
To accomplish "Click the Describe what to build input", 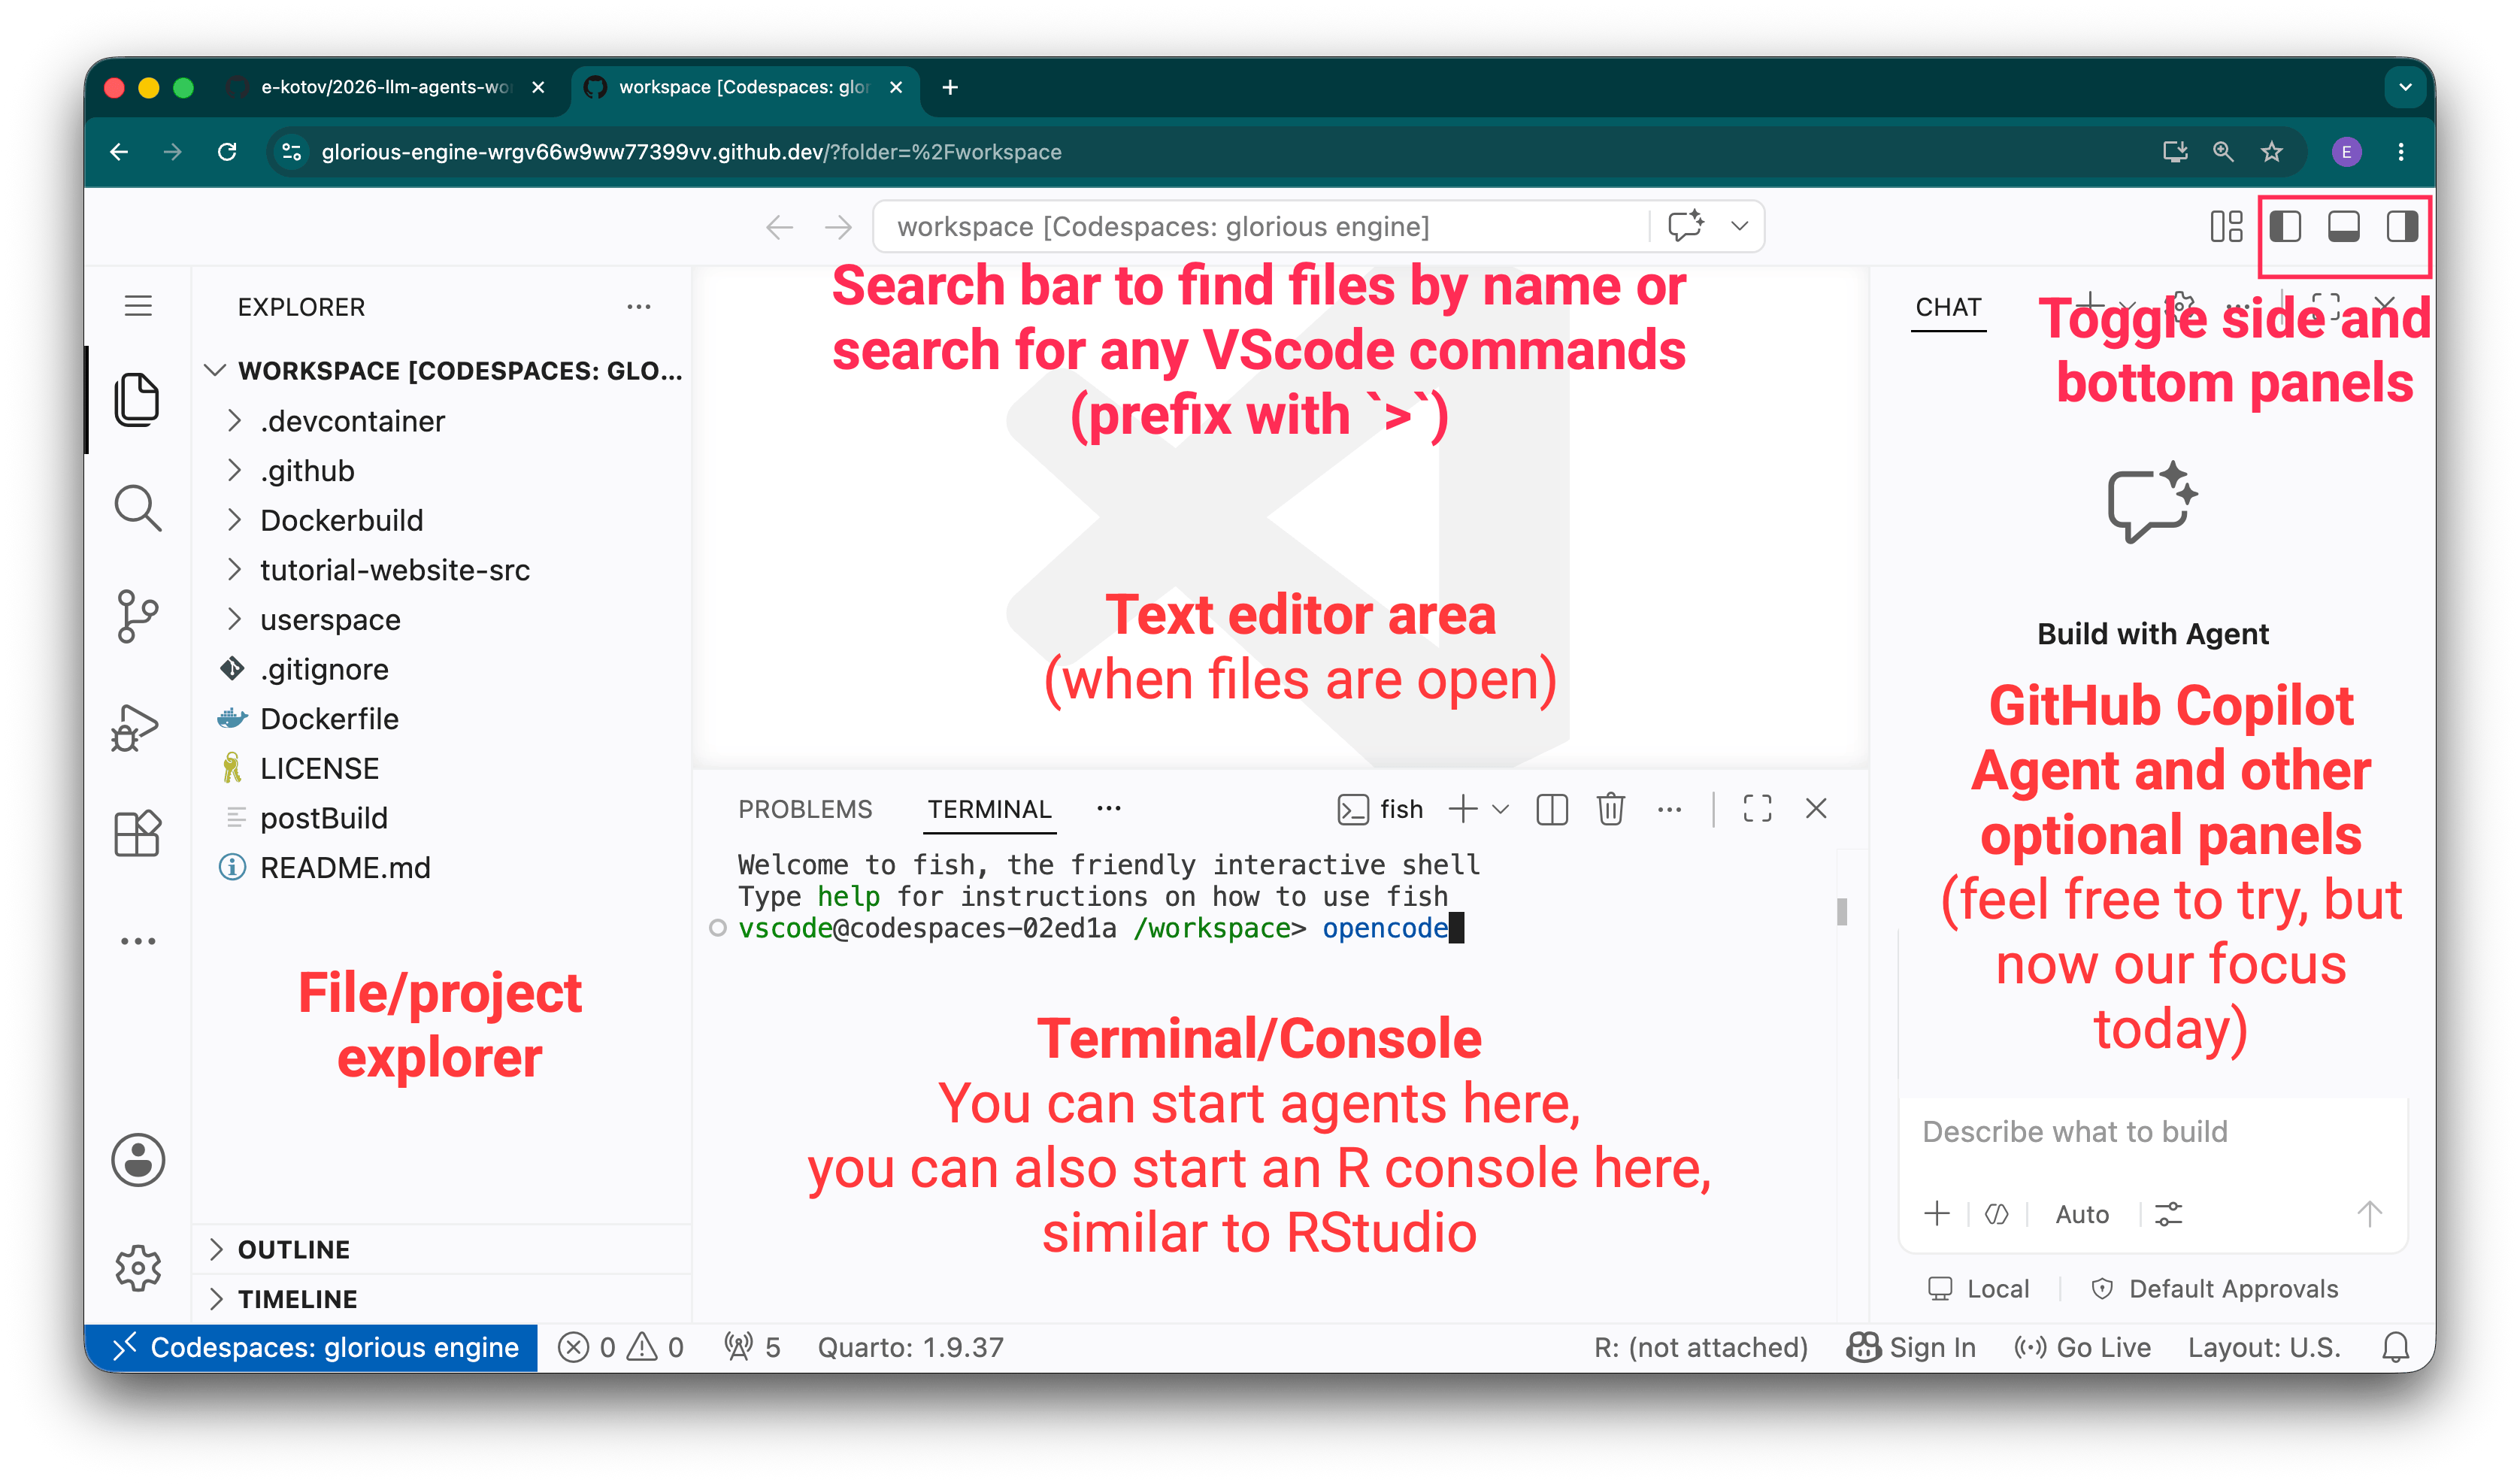I will click(x=2152, y=1132).
